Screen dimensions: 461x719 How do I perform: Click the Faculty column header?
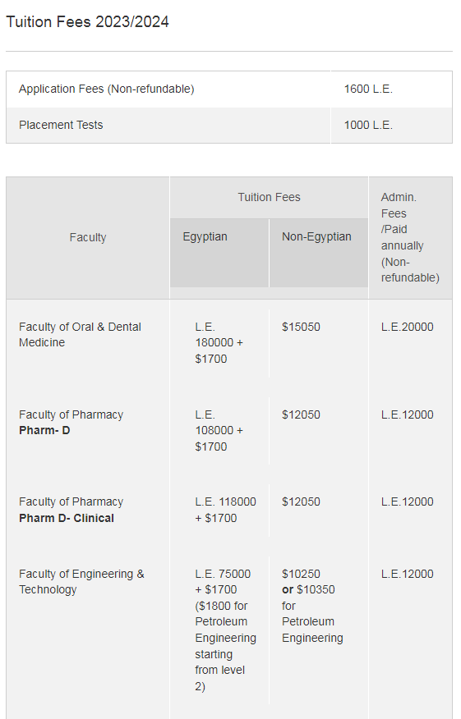pos(88,237)
